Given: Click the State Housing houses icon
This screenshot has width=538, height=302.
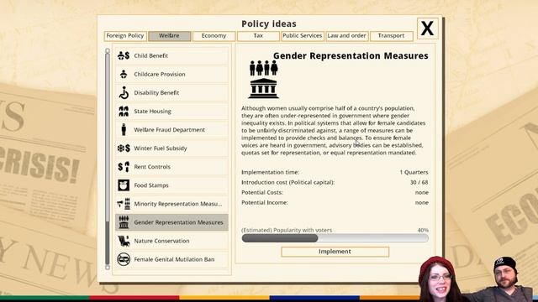Looking at the screenshot, I should point(124,112).
